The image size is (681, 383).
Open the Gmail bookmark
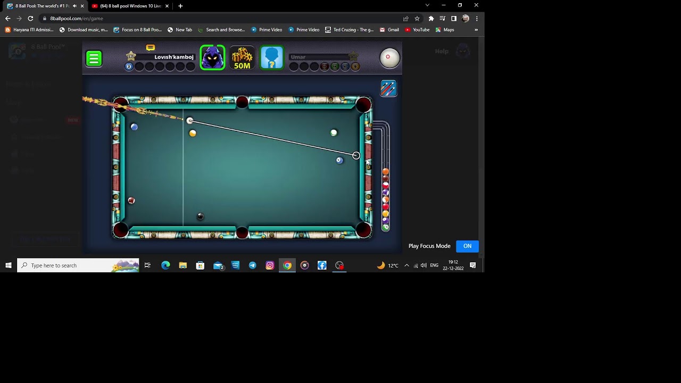click(389, 30)
